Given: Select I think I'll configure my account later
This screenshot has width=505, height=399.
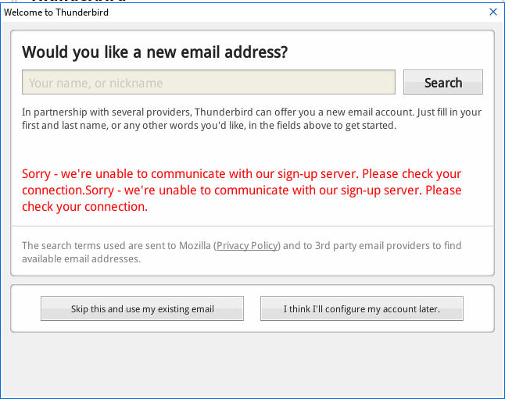Looking at the screenshot, I should (x=361, y=309).
